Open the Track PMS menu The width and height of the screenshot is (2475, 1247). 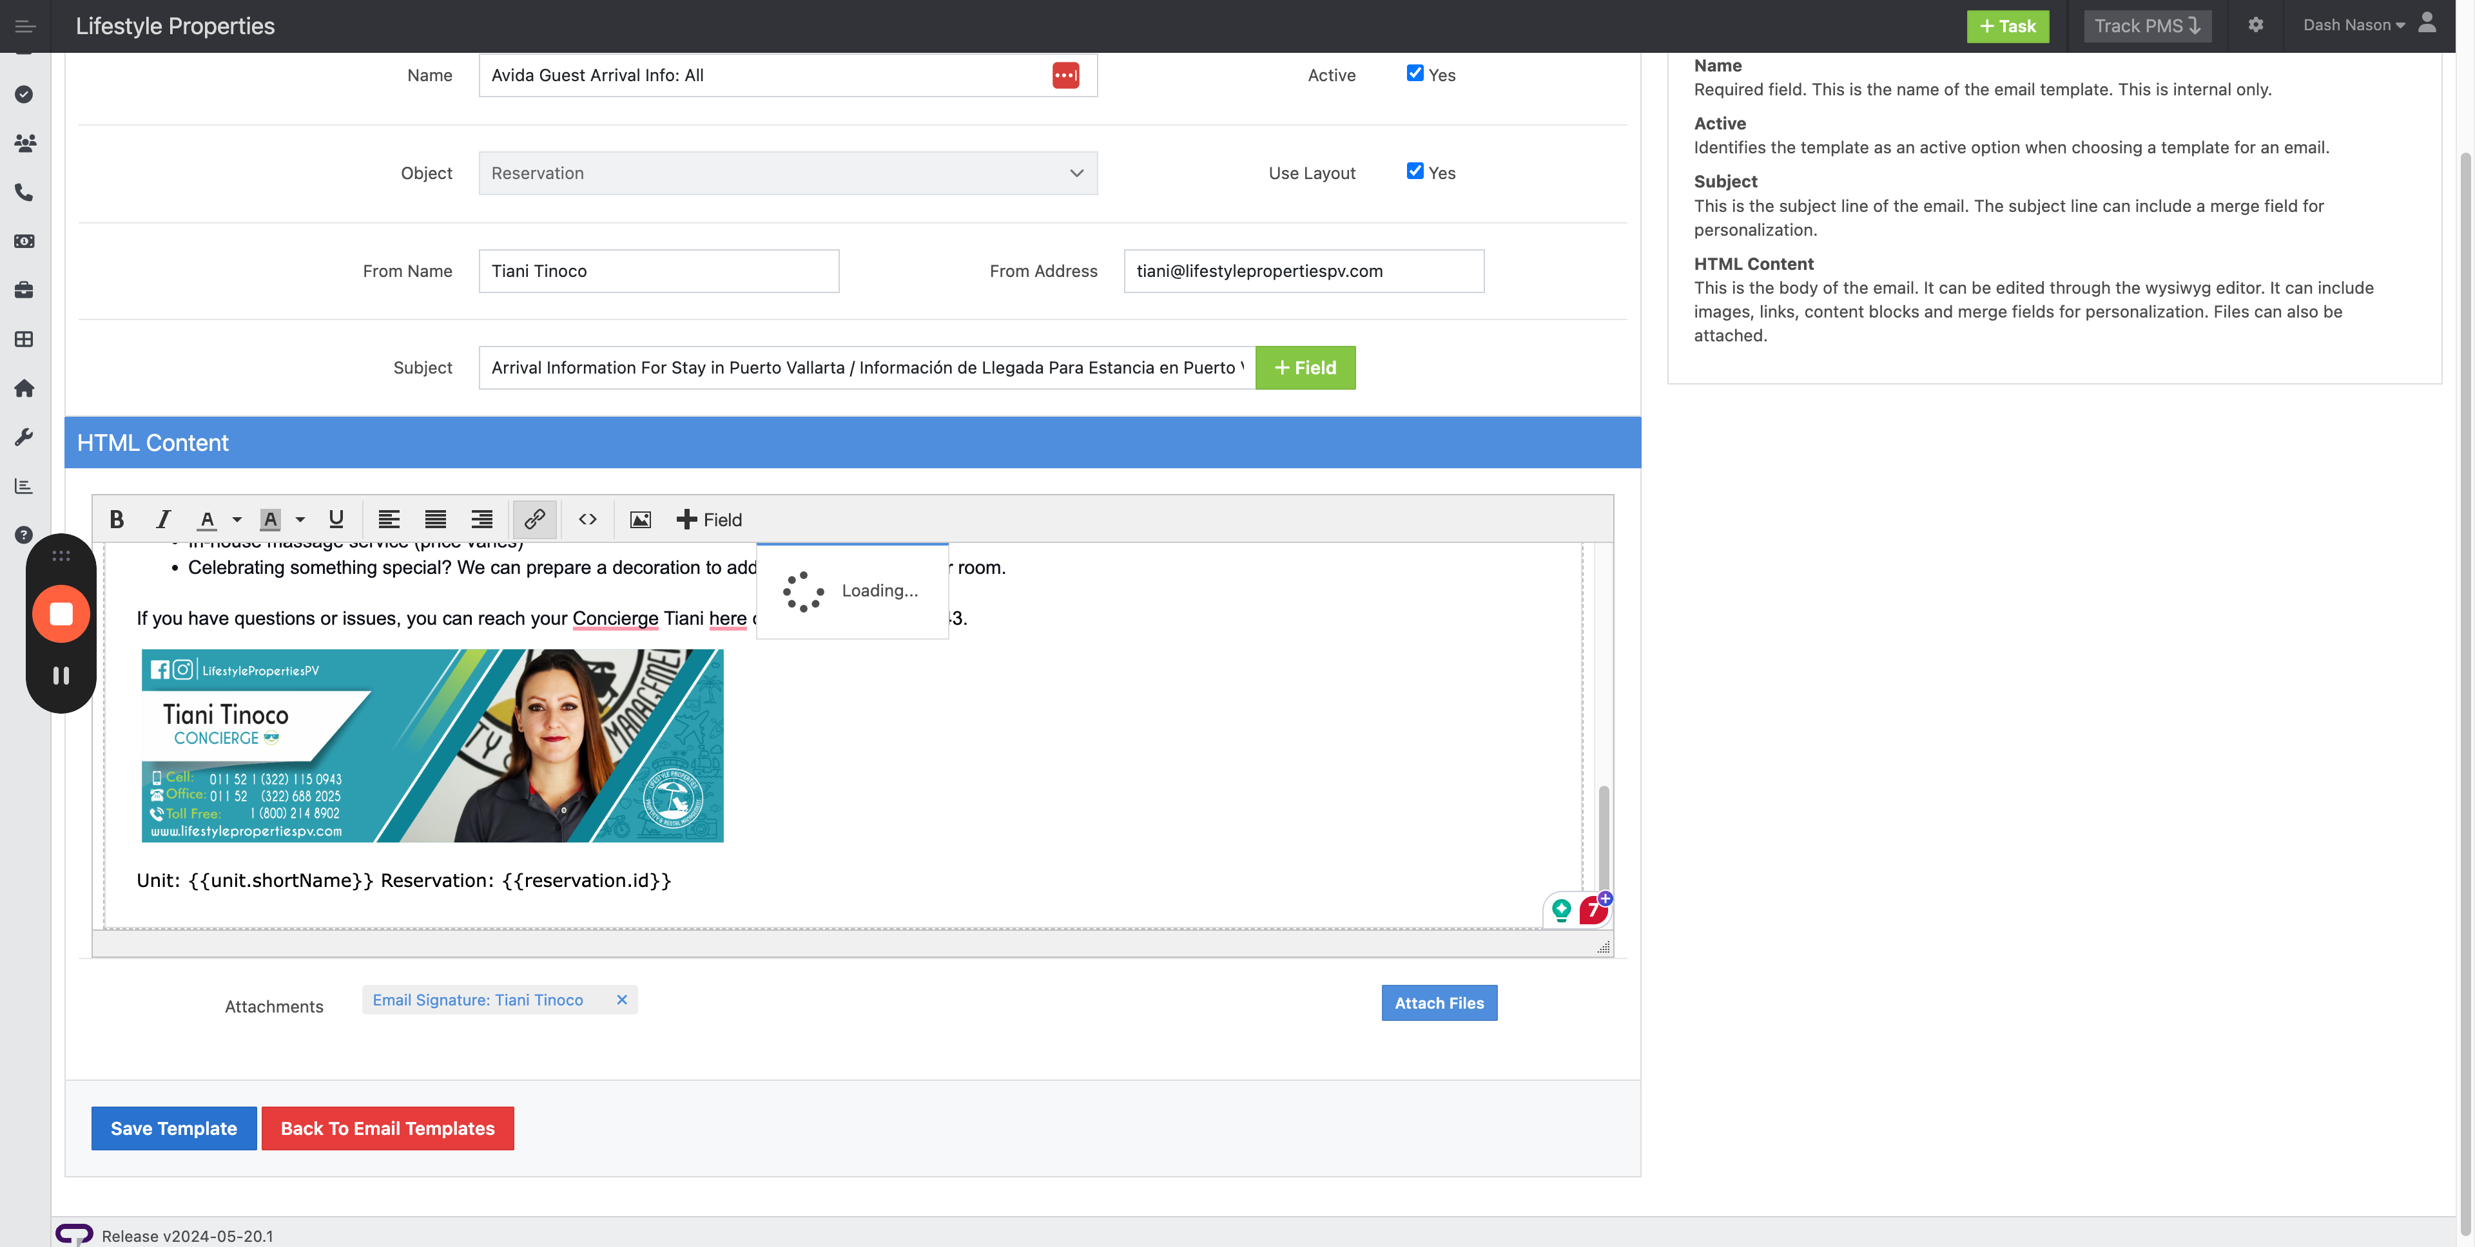click(x=2148, y=26)
